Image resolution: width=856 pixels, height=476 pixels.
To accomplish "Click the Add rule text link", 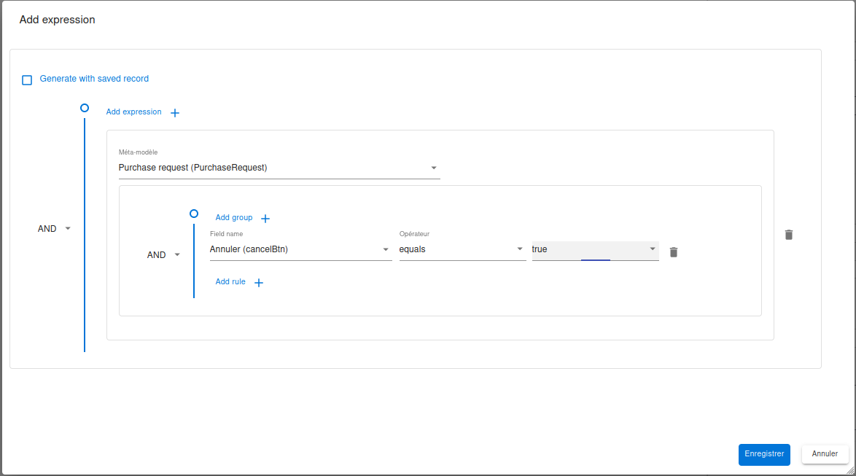I will pos(230,282).
